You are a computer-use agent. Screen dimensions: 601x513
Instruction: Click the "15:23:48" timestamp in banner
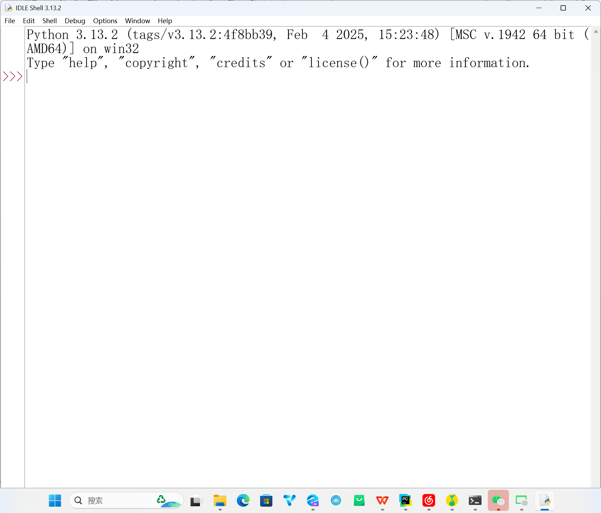406,34
